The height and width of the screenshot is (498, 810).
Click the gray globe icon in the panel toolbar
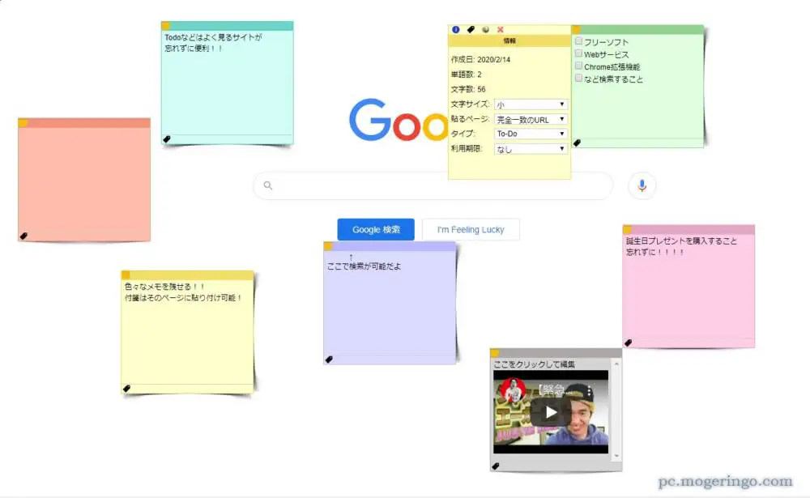coord(485,29)
